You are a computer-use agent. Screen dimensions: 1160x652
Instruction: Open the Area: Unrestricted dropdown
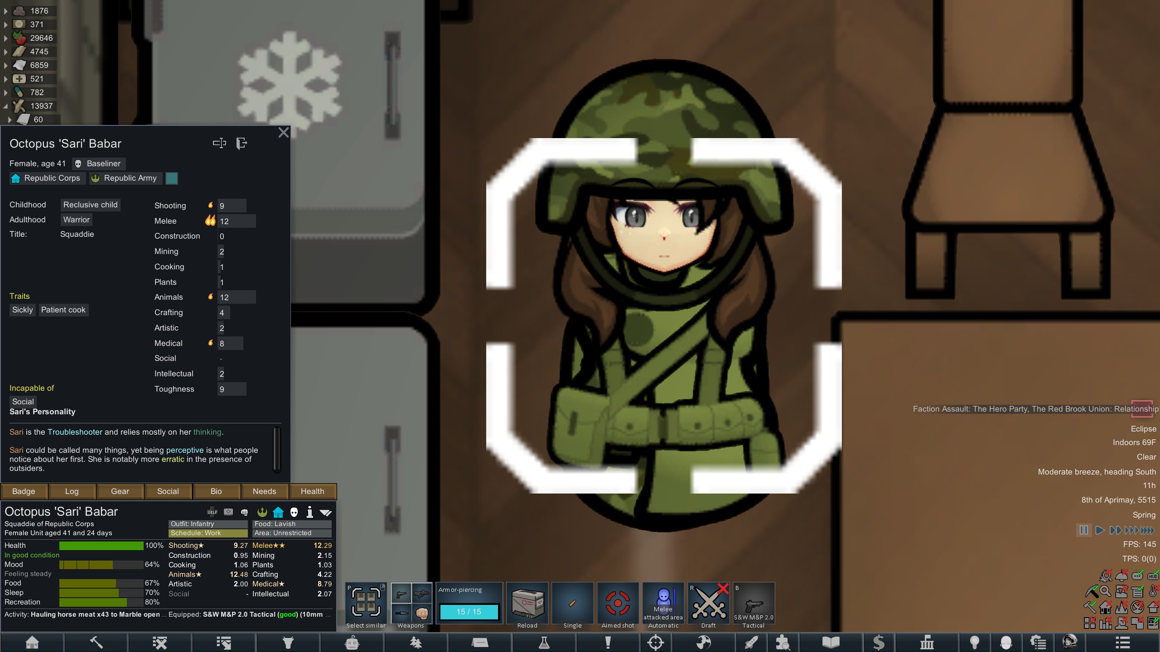pos(292,533)
